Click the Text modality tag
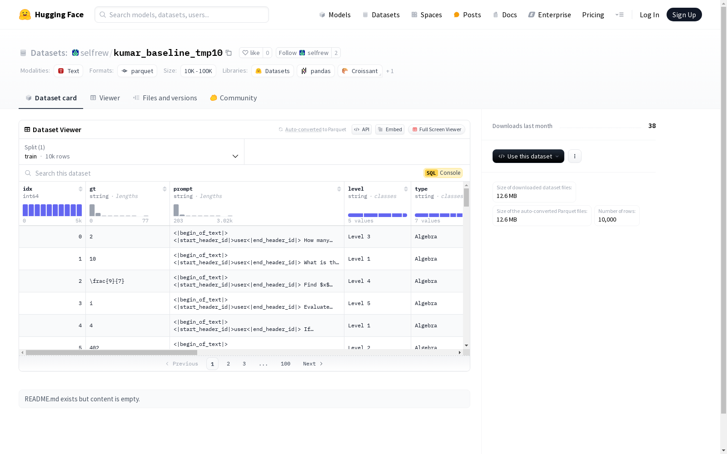The height and width of the screenshot is (454, 727). (x=69, y=71)
